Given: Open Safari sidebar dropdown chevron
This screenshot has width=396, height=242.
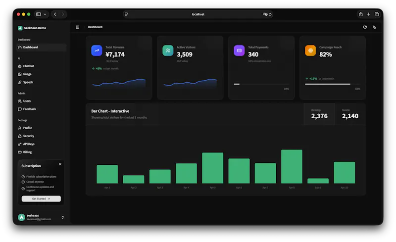Looking at the screenshot, I should [x=45, y=14].
